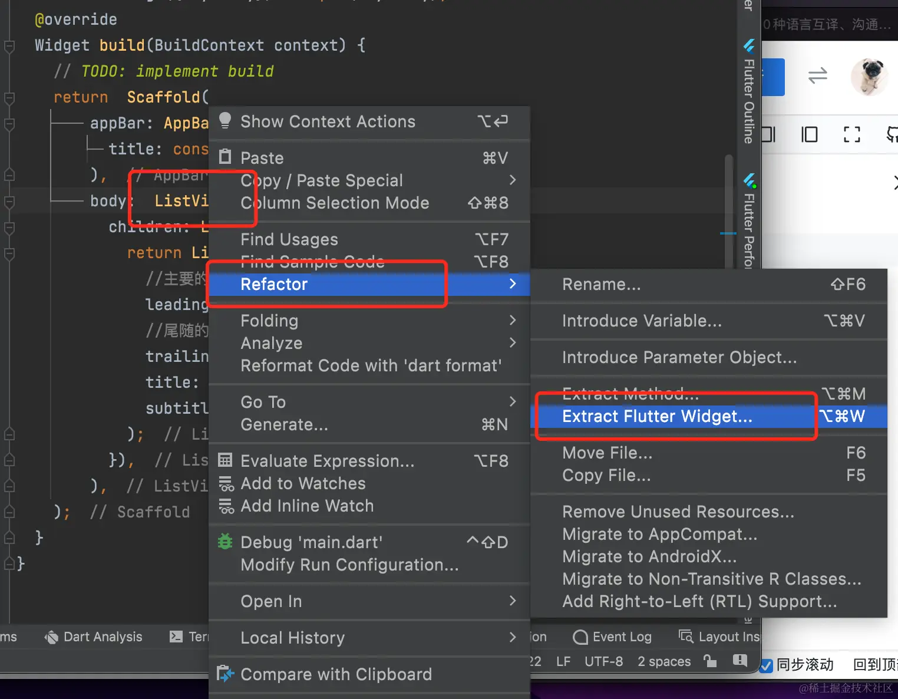Image resolution: width=898 pixels, height=699 pixels.
Task: Expand the Folding submenu
Action: point(369,321)
